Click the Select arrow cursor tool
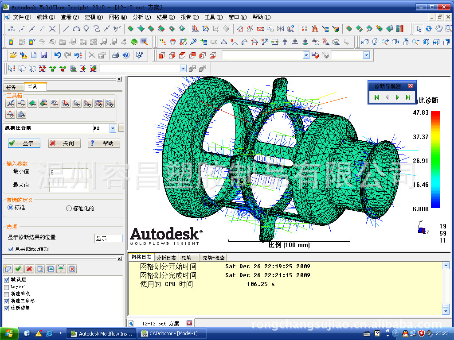 pos(419,29)
